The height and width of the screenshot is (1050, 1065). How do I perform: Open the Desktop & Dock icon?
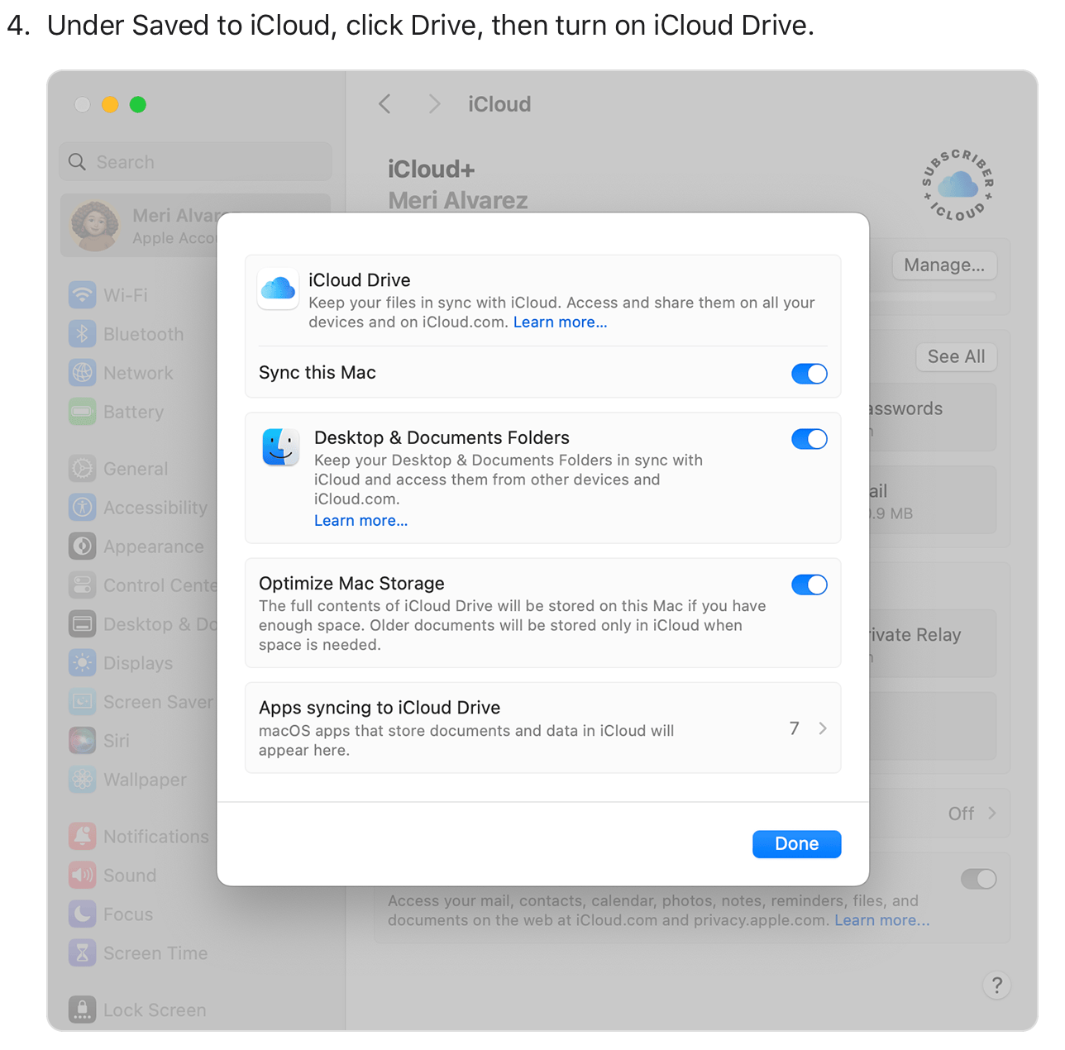point(82,623)
